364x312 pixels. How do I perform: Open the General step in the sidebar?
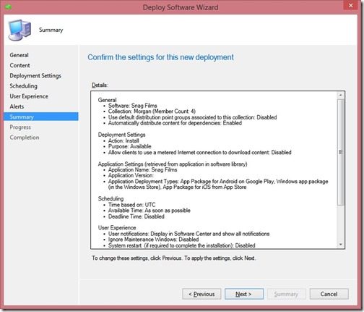point(19,55)
